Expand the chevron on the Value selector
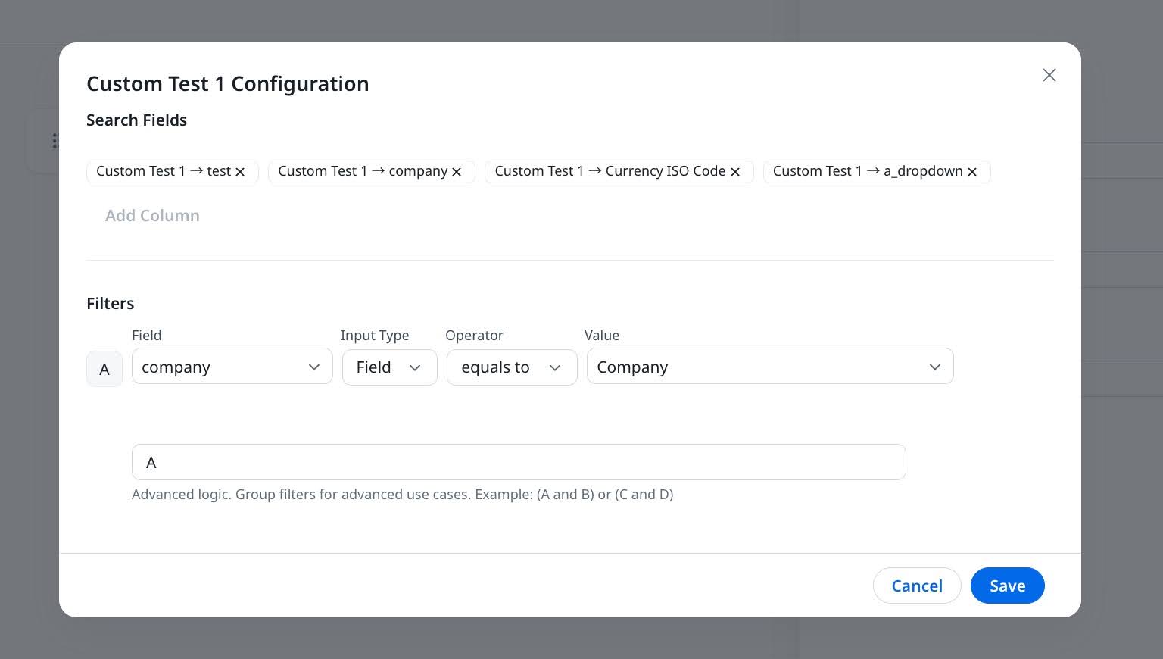The image size is (1163, 659). coord(934,367)
